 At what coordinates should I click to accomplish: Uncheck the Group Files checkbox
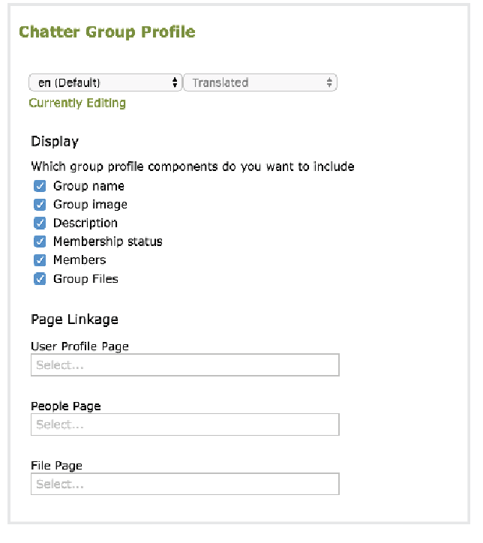click(40, 279)
